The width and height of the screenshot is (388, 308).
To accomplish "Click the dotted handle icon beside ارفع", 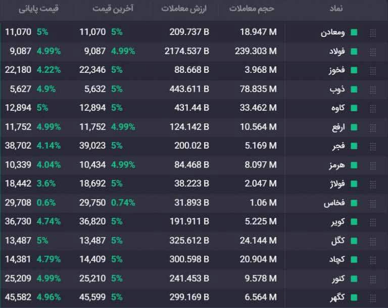I will click(x=373, y=127).
